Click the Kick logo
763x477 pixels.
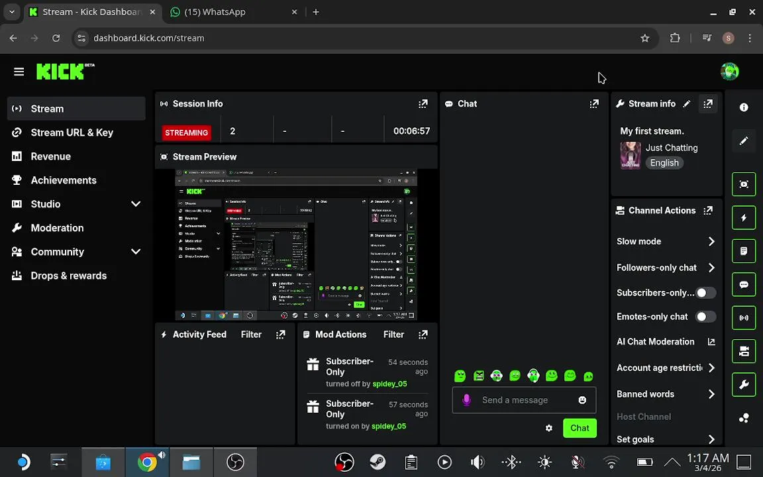(x=65, y=72)
